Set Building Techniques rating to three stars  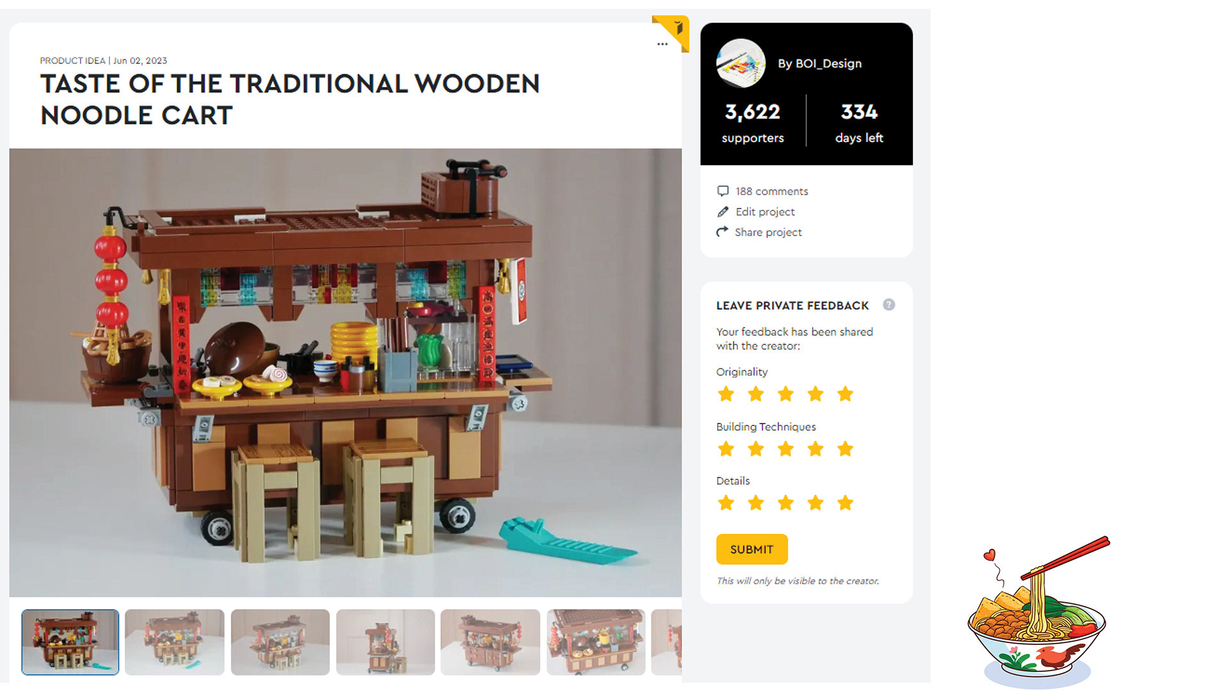[785, 449]
